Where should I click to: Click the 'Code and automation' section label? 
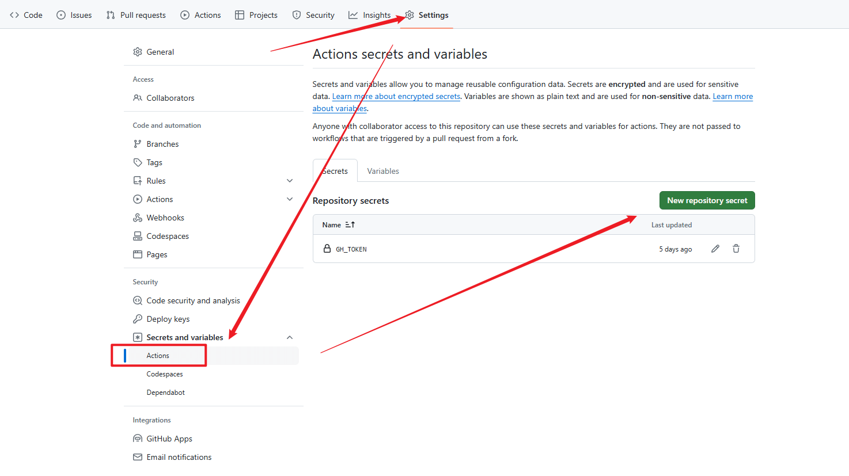[167, 125]
